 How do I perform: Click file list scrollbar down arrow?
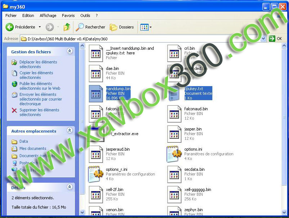tap(284, 213)
